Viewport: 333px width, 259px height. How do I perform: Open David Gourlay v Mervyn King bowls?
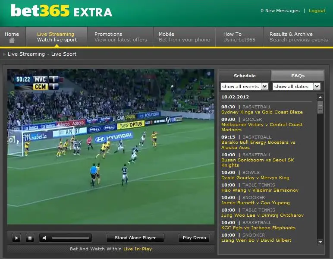pos(255,177)
